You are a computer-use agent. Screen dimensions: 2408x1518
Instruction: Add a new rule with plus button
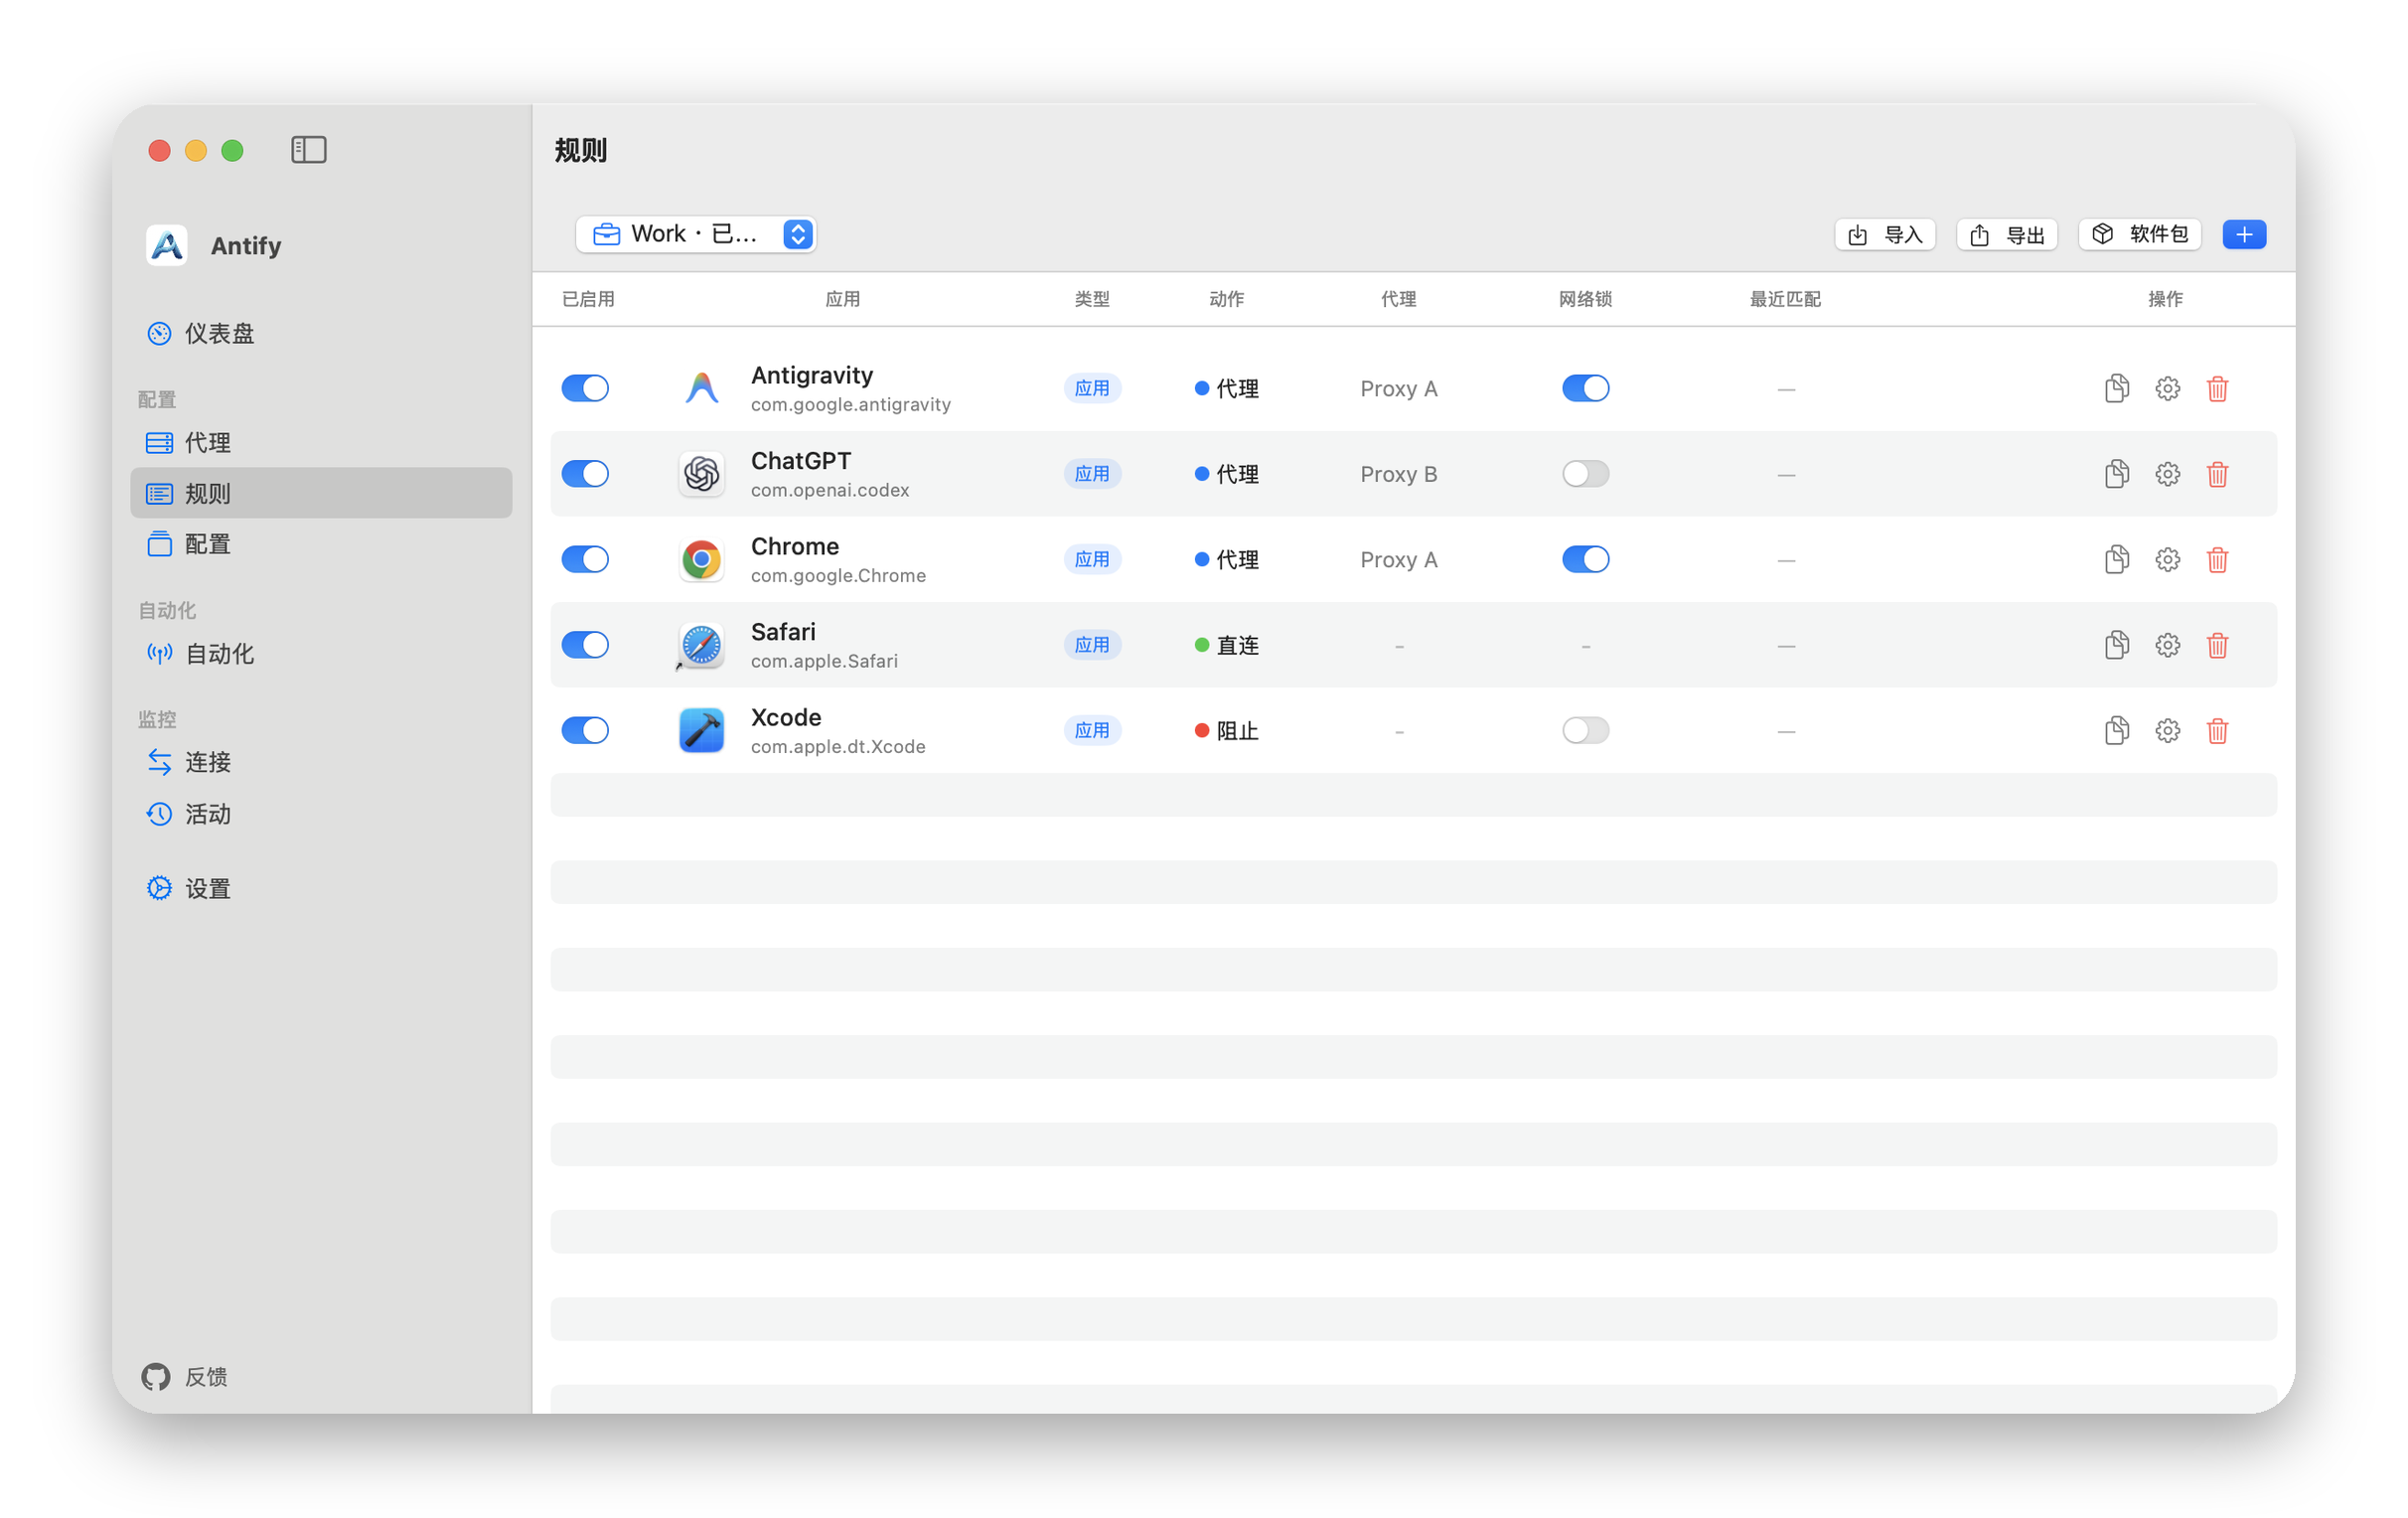pyautogui.click(x=2244, y=234)
